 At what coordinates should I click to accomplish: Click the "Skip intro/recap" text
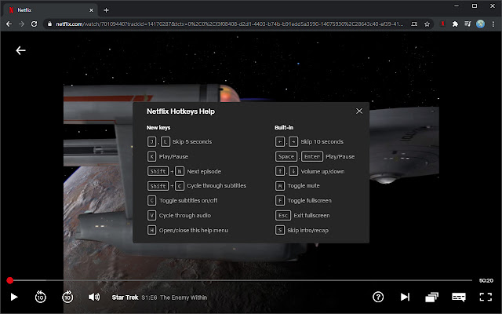308,230
